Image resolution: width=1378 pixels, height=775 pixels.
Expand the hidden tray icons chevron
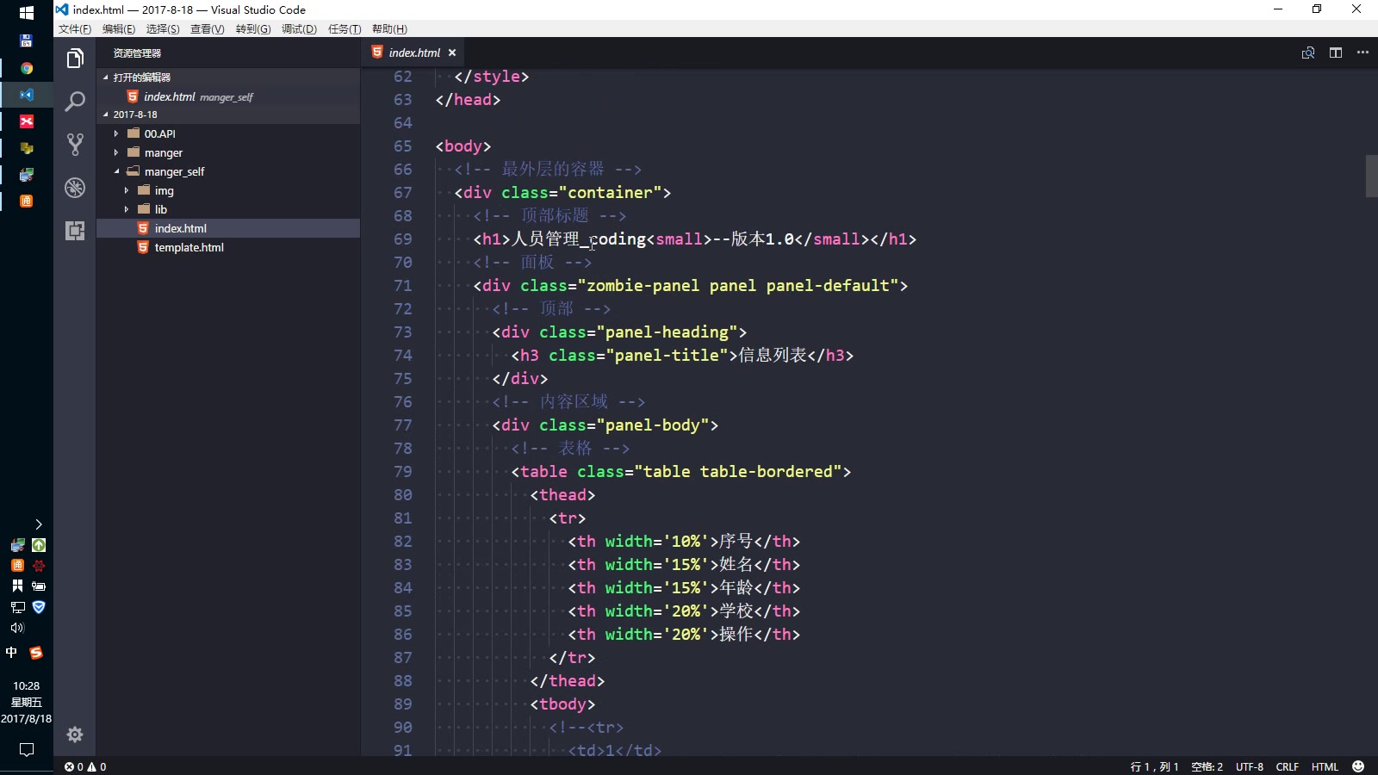[x=38, y=524]
